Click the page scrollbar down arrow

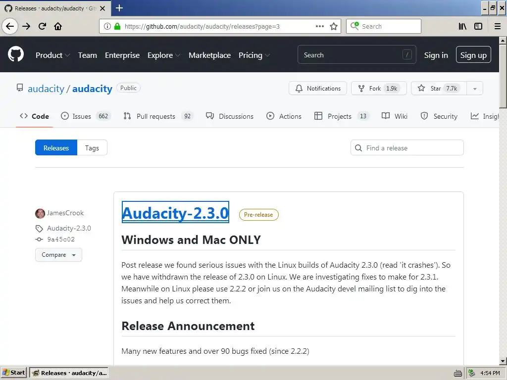503,361
